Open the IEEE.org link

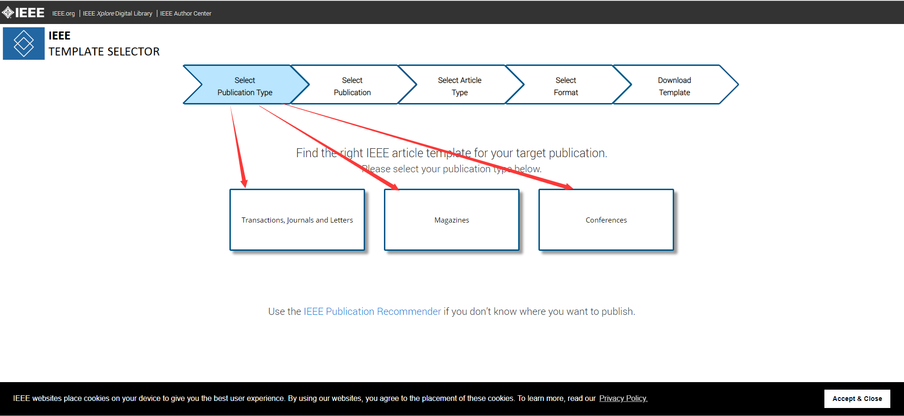pos(64,14)
